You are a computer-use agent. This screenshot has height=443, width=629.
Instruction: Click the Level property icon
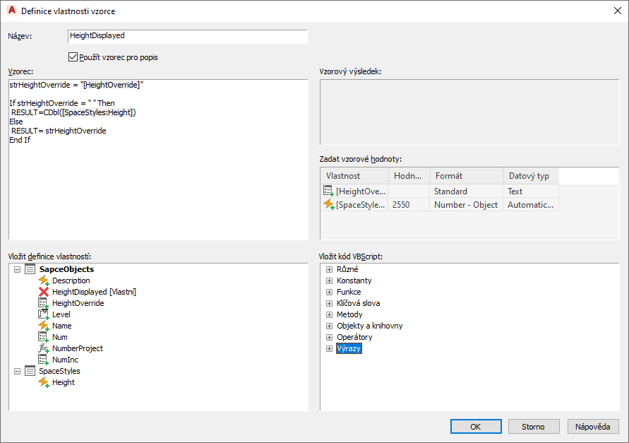coord(43,314)
